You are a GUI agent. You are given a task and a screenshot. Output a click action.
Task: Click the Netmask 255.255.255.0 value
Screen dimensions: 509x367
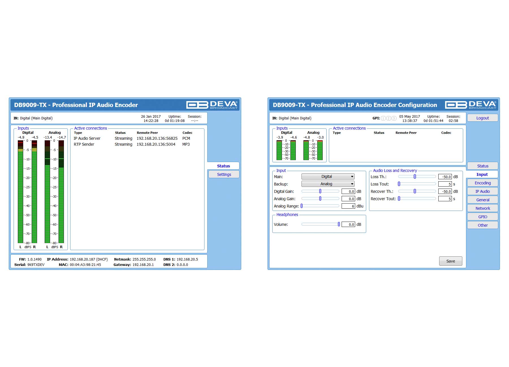[x=144, y=259]
